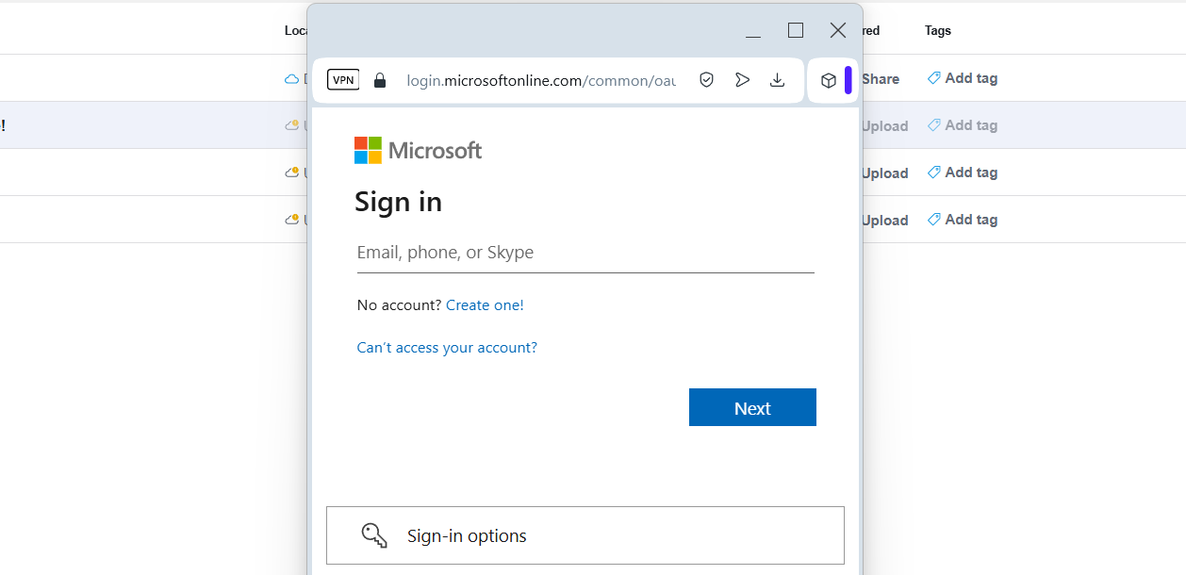This screenshot has width=1186, height=575.
Task: Add tag to the row with Share
Action: click(971, 78)
